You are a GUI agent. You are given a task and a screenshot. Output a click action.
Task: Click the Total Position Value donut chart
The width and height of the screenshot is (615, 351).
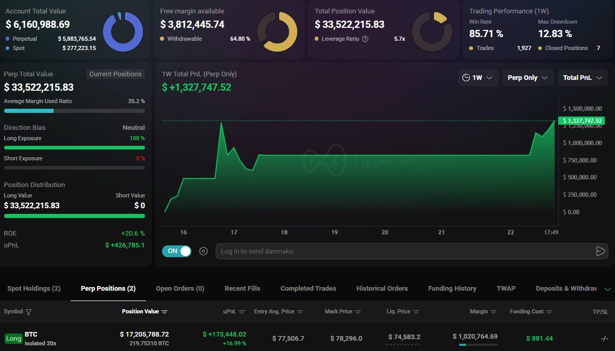(432, 32)
